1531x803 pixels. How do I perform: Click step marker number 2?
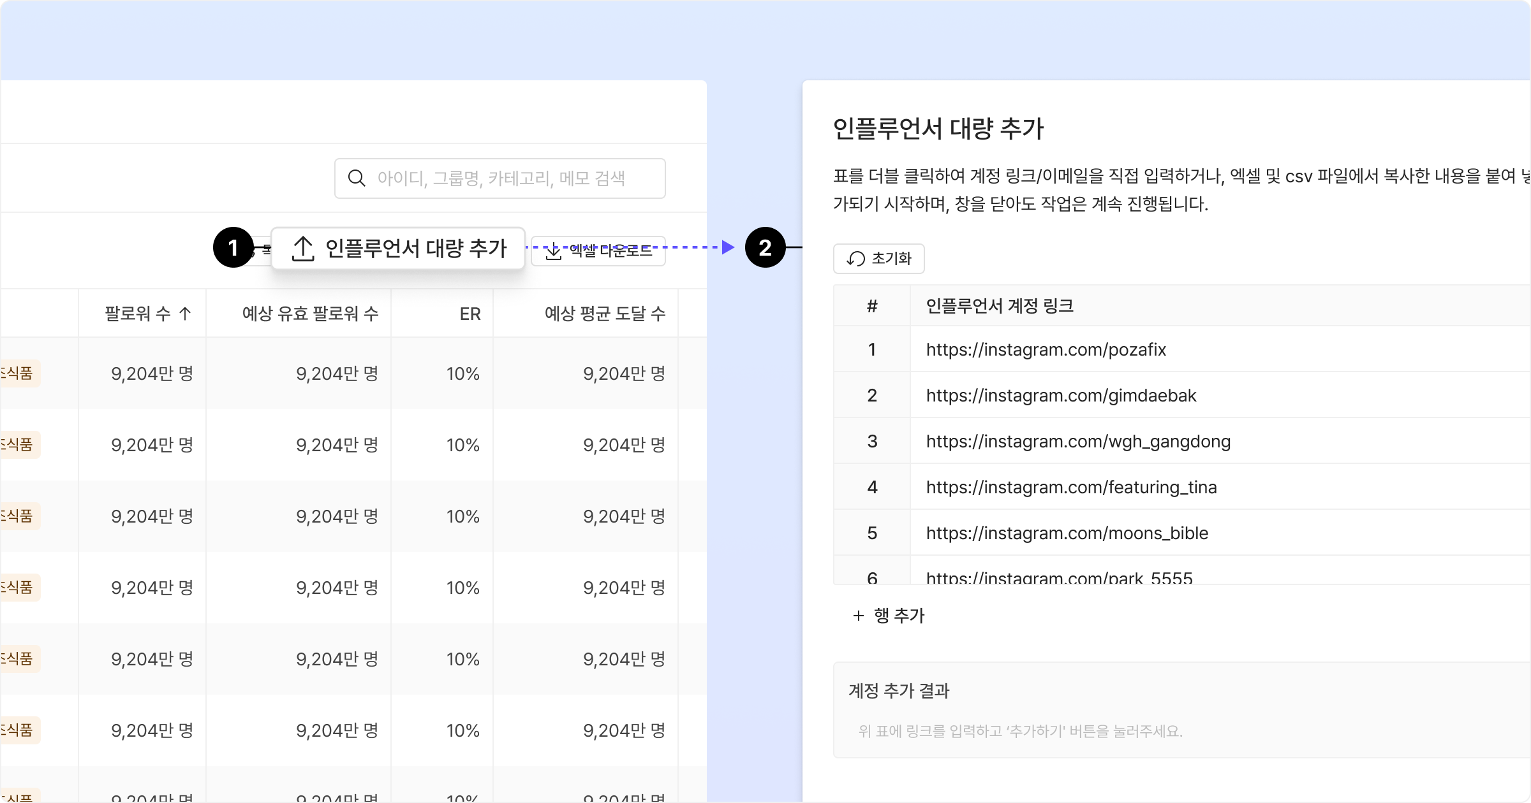pos(765,247)
